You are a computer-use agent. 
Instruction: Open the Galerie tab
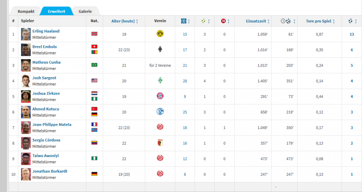(x=85, y=11)
